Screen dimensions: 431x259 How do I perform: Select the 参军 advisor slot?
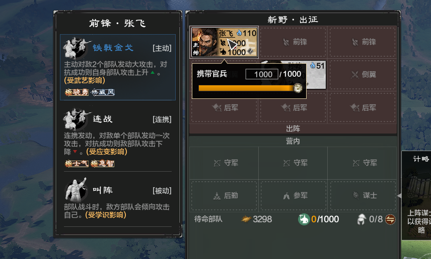point(293,195)
